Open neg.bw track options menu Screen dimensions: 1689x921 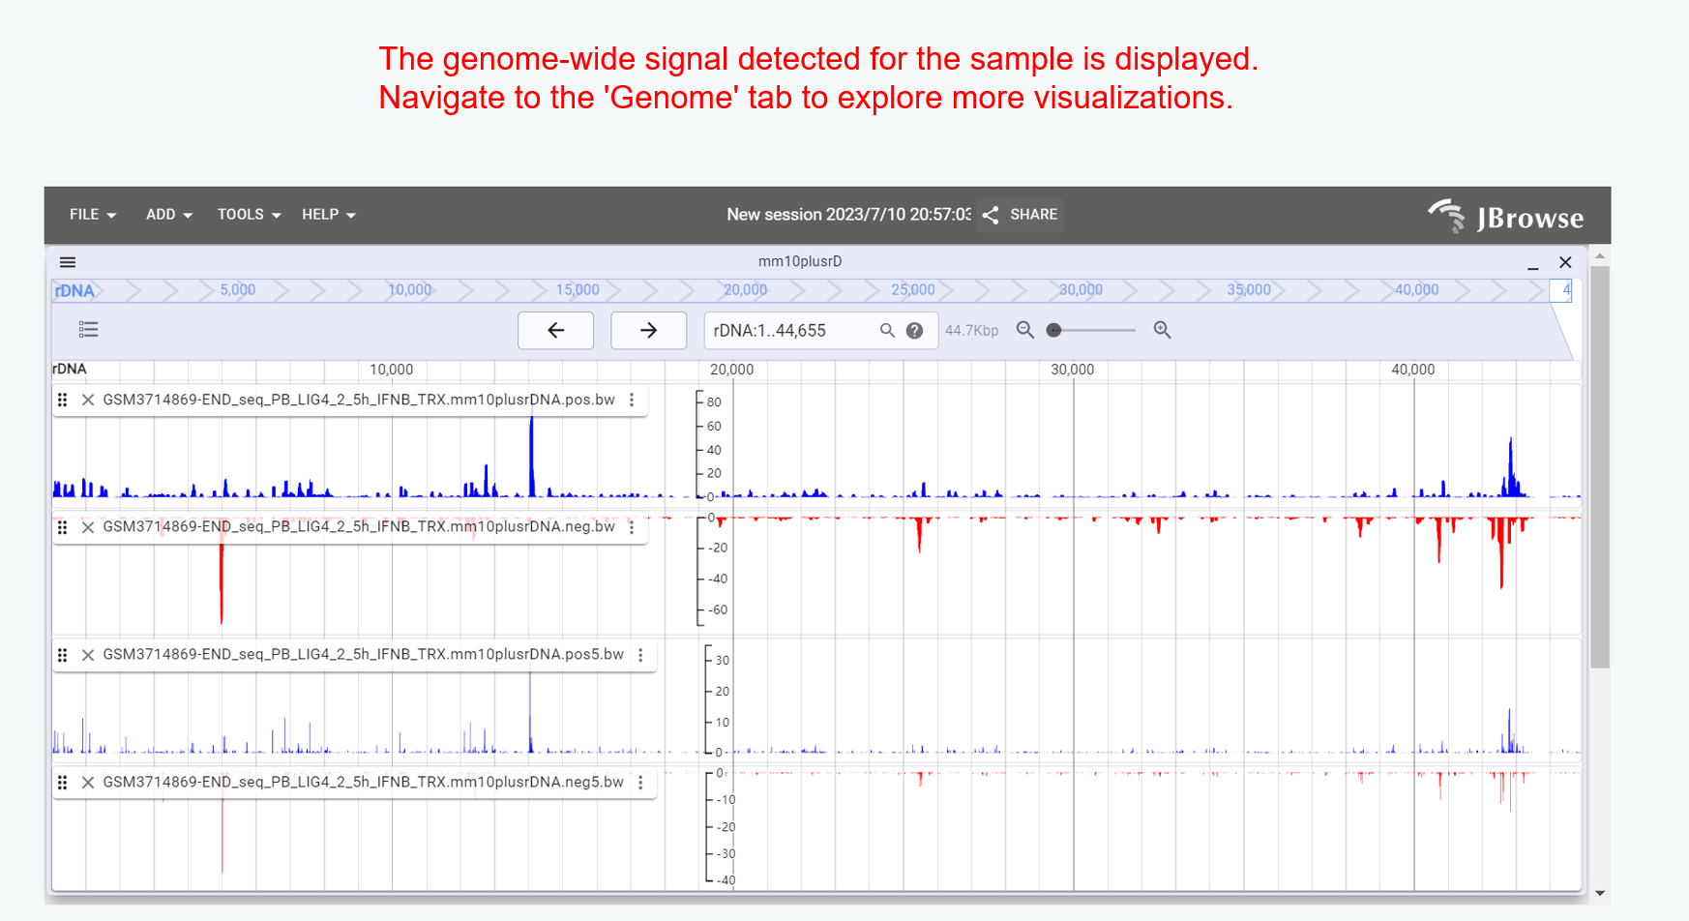[632, 527]
